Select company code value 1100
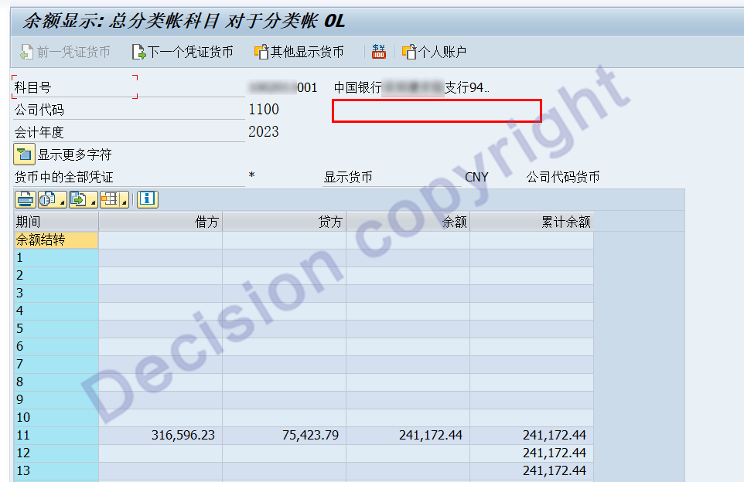 [x=264, y=110]
